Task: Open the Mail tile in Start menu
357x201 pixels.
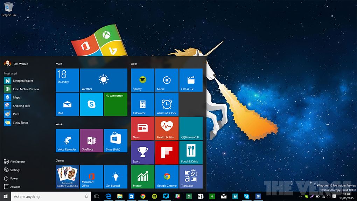Action: click(x=68, y=104)
